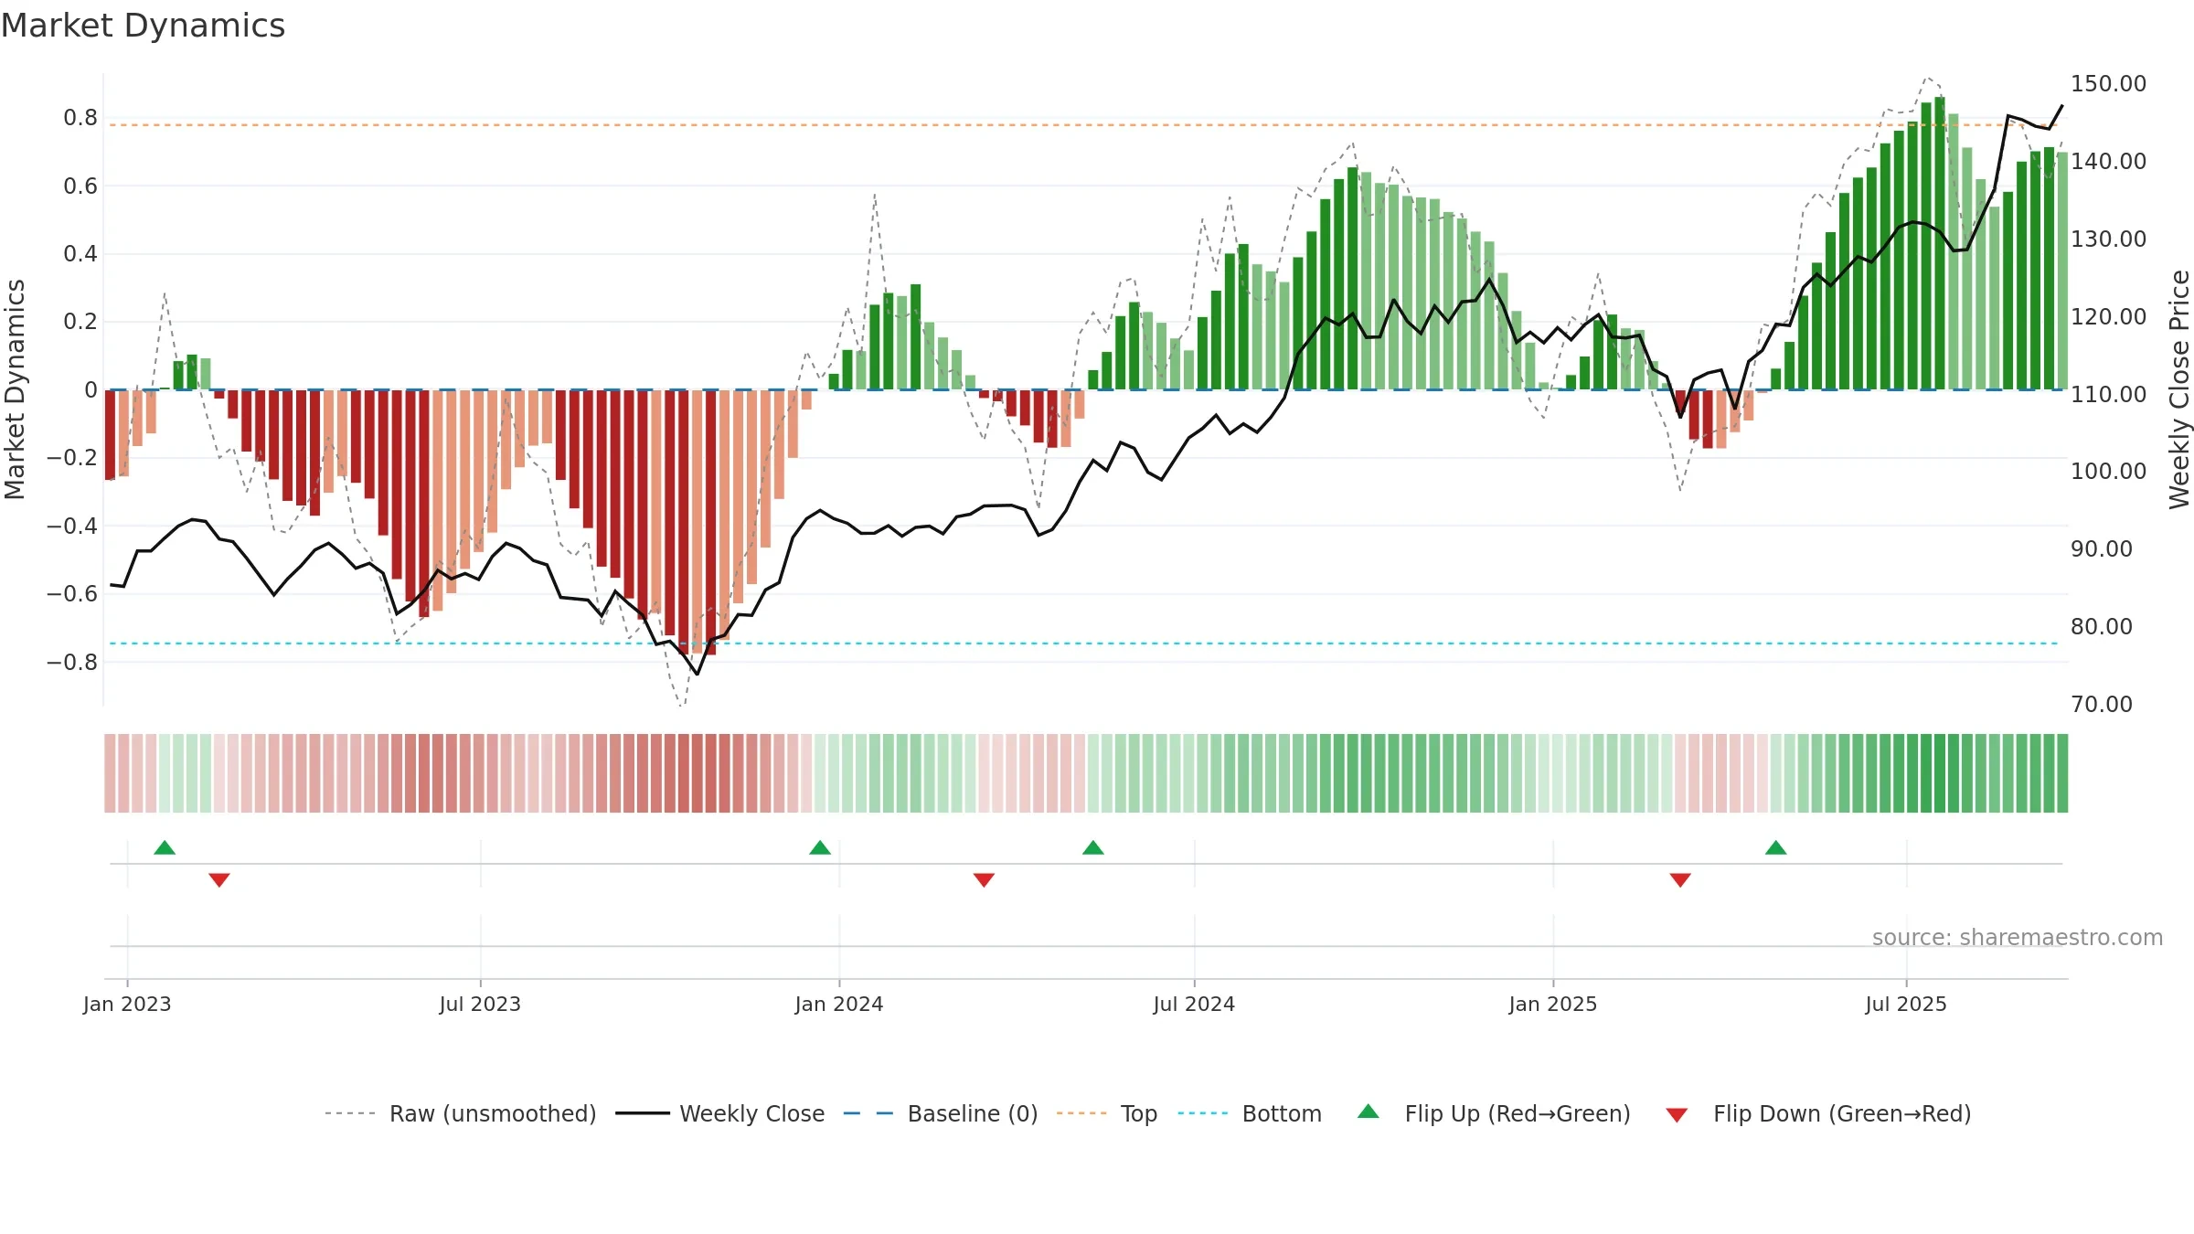
Task: Click the Flip Down marker after Jan 2023
Action: click(x=219, y=879)
